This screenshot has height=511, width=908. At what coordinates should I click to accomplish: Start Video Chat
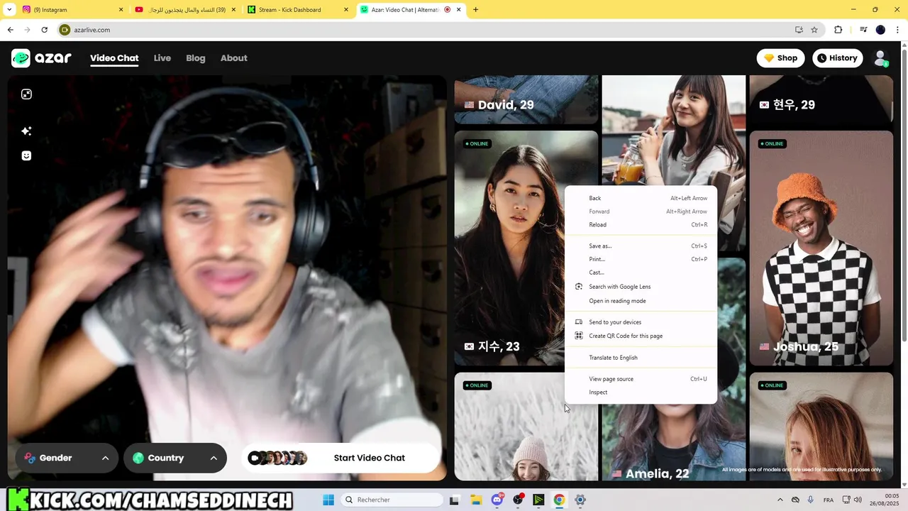click(x=340, y=458)
